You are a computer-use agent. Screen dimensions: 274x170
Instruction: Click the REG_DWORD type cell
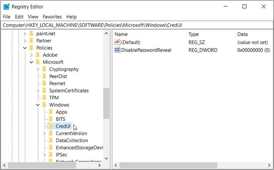[x=203, y=50]
